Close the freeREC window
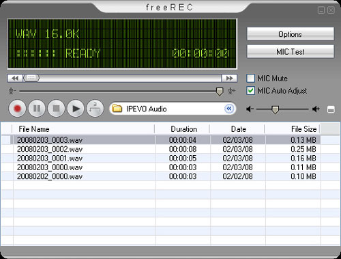 tap(331, 10)
